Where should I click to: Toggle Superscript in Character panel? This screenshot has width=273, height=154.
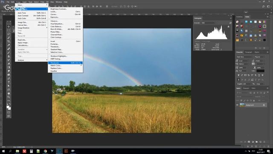click(252, 75)
